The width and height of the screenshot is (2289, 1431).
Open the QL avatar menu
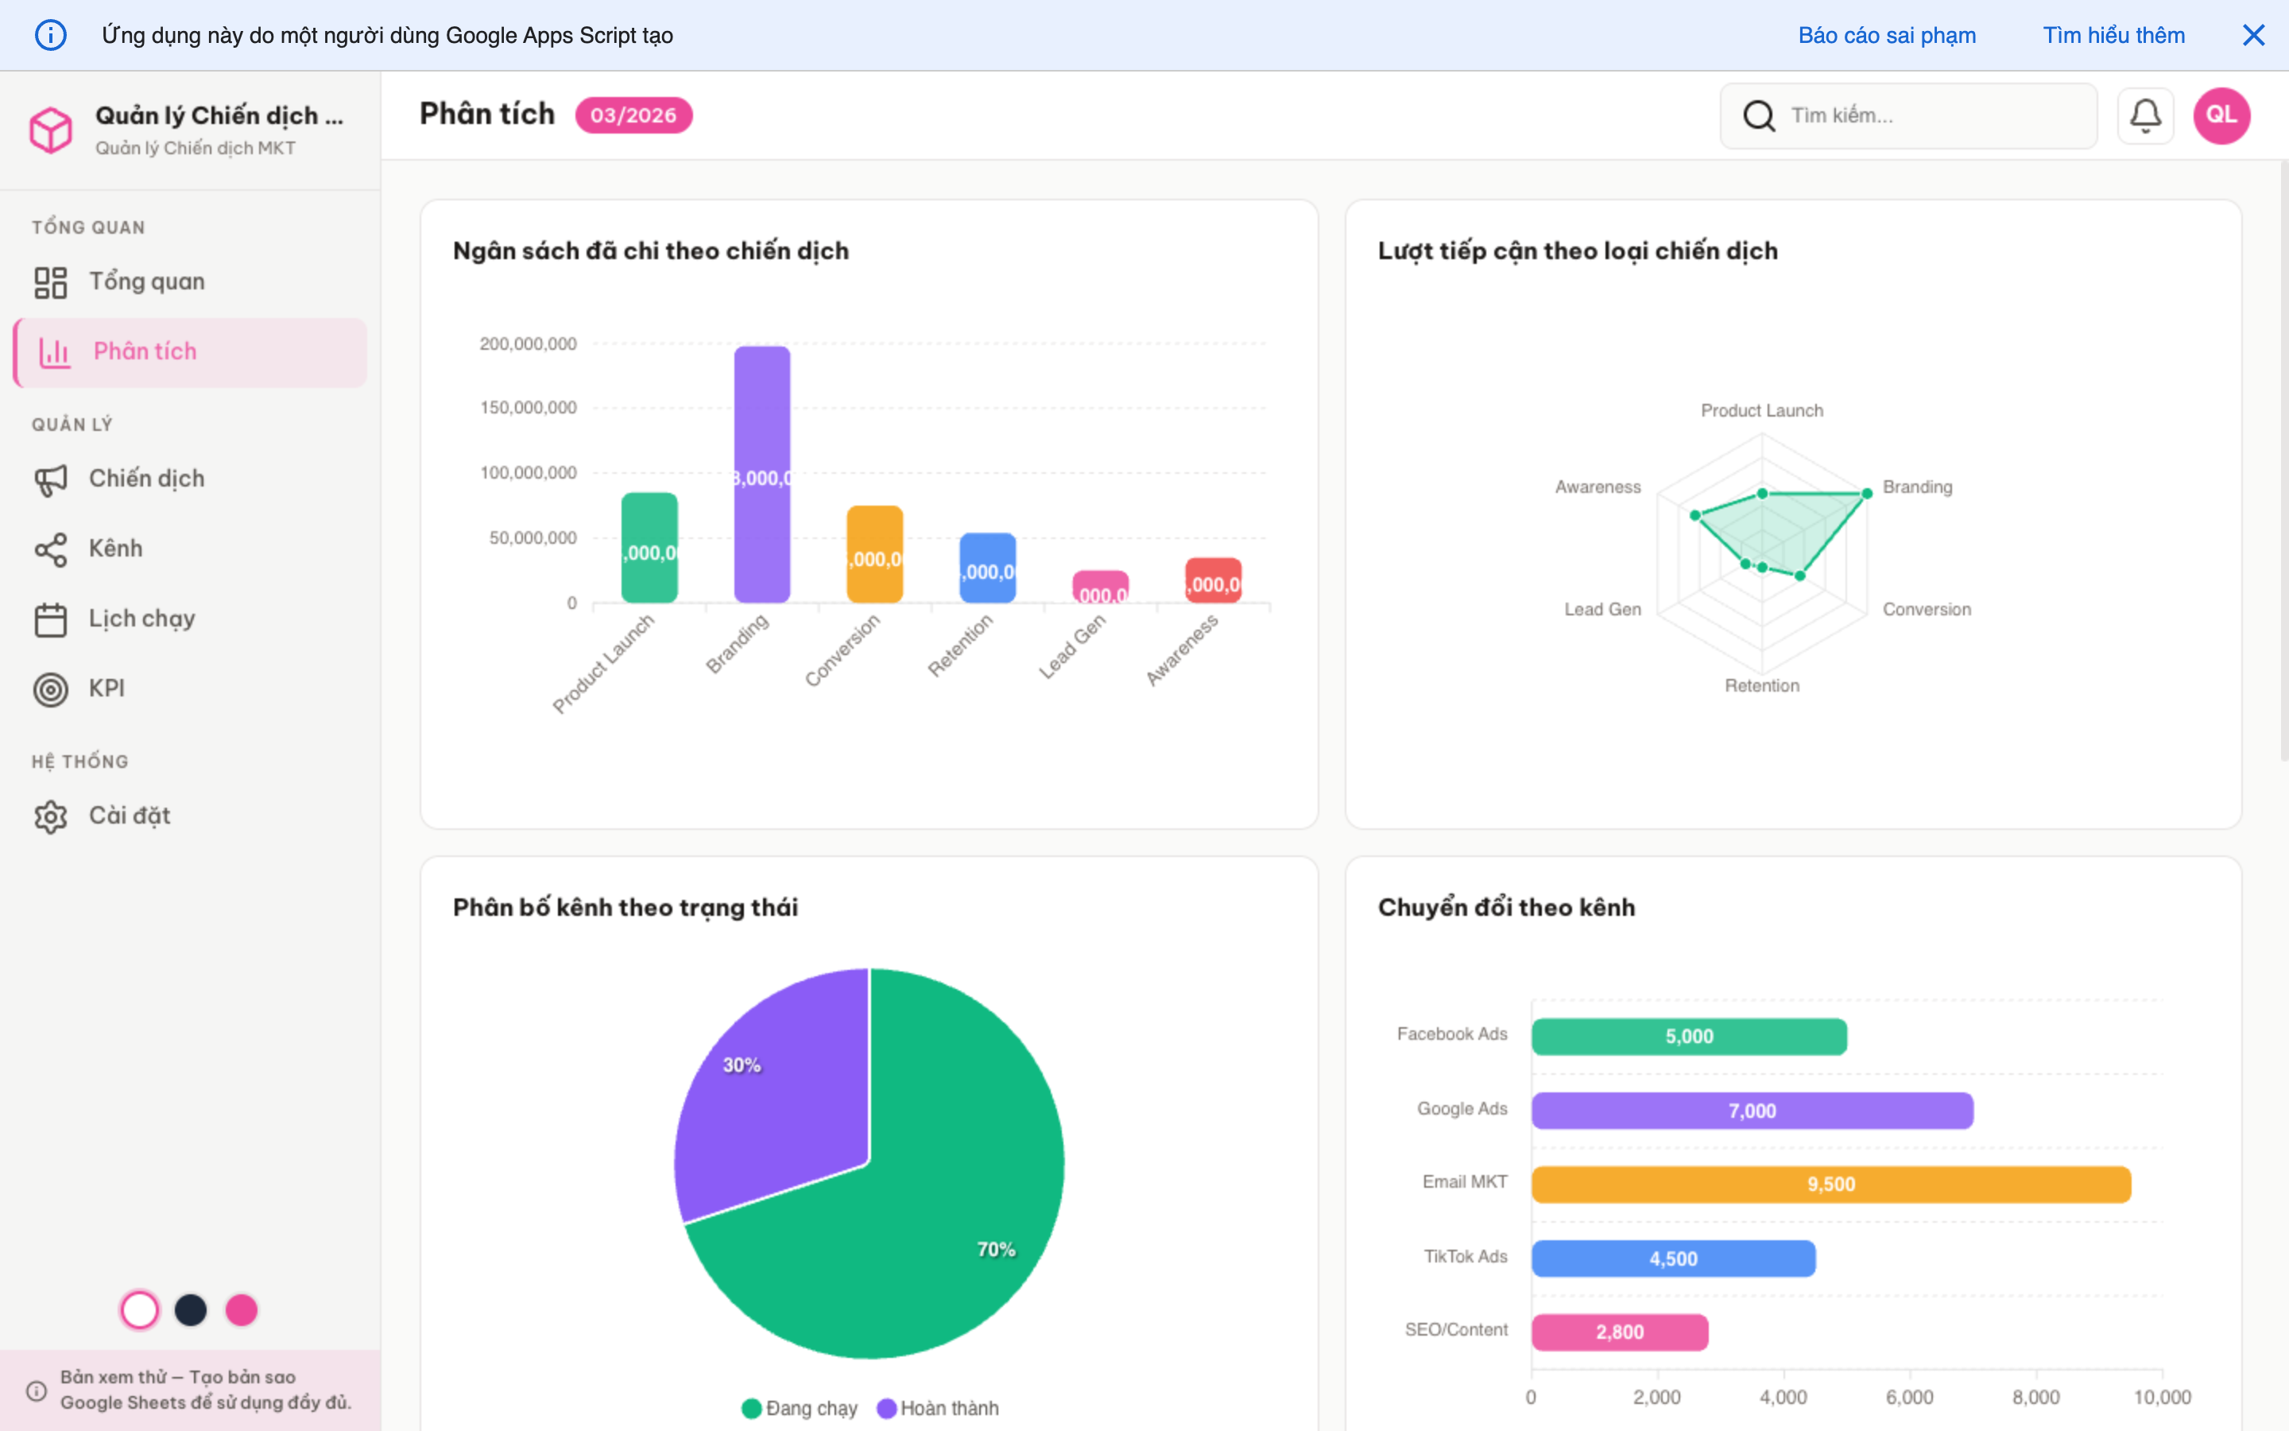[x=2222, y=114]
